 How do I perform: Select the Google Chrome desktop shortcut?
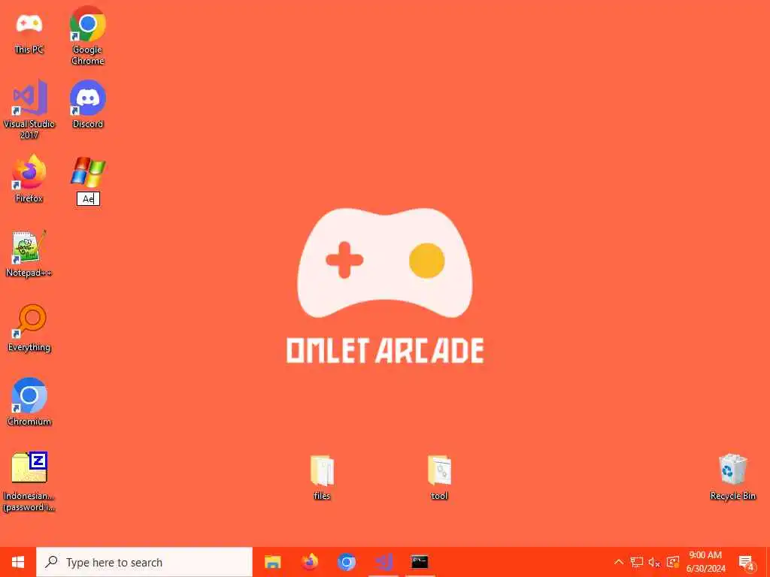pos(87,35)
